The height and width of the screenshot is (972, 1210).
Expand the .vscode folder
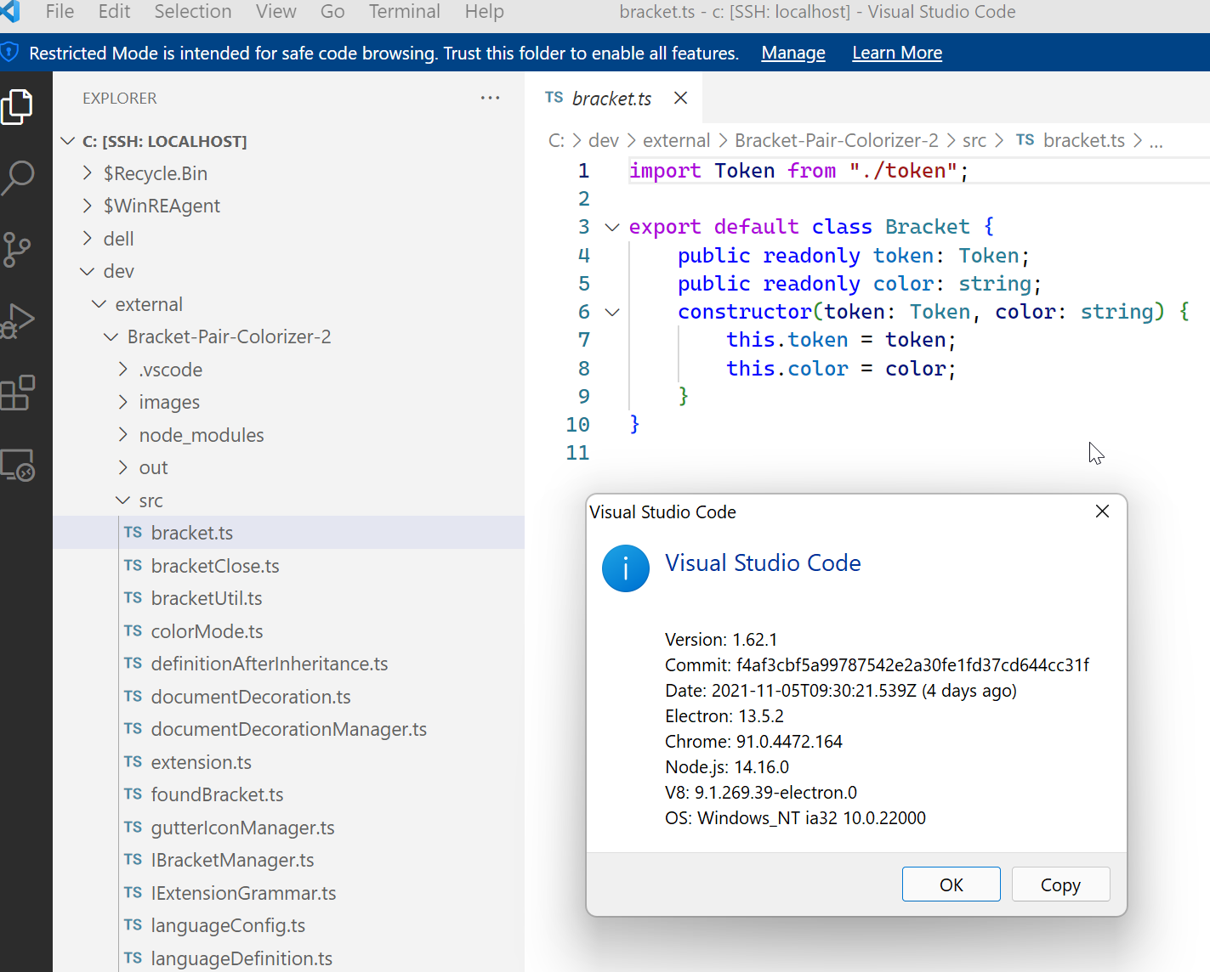click(x=123, y=370)
